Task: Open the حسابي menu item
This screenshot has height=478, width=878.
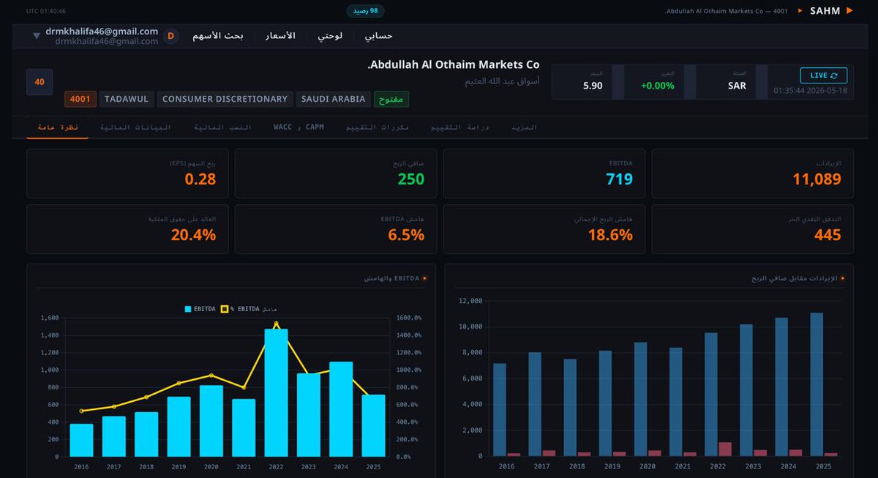Action: click(x=379, y=35)
